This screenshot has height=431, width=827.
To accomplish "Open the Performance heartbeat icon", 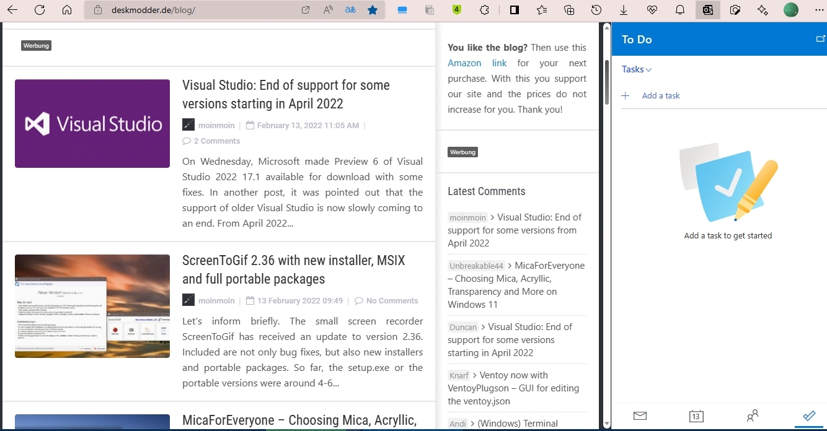I will pos(652,10).
